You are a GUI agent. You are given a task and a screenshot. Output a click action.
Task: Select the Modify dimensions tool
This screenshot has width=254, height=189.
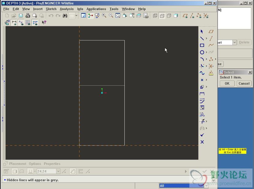coord(202,101)
